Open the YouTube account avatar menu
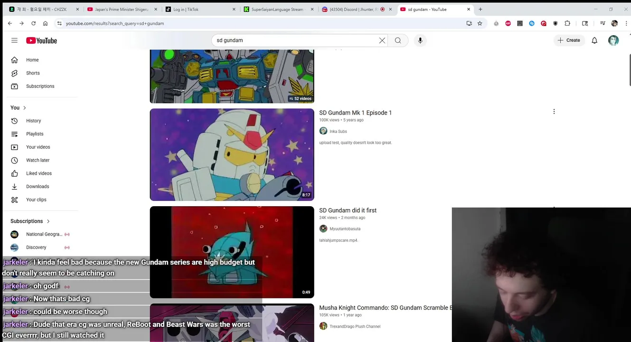 tap(613, 40)
